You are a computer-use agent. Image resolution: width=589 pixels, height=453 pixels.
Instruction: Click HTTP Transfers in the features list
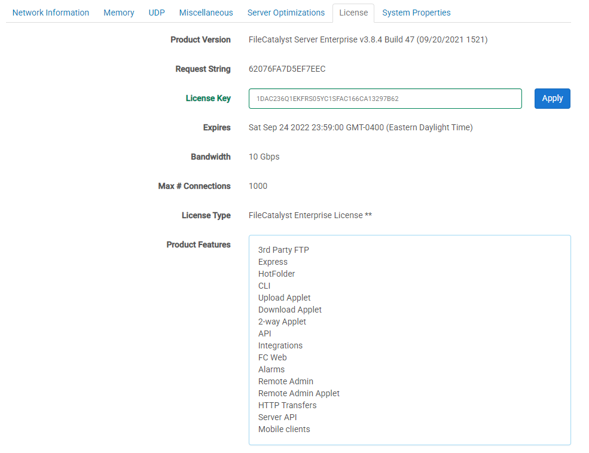pos(288,405)
